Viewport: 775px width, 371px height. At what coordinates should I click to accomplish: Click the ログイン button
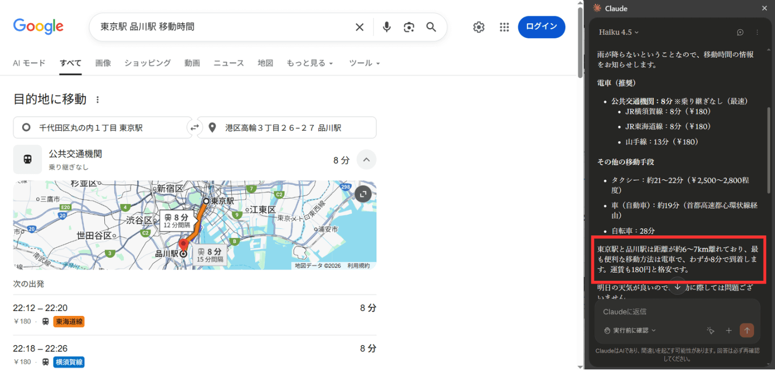pos(541,27)
